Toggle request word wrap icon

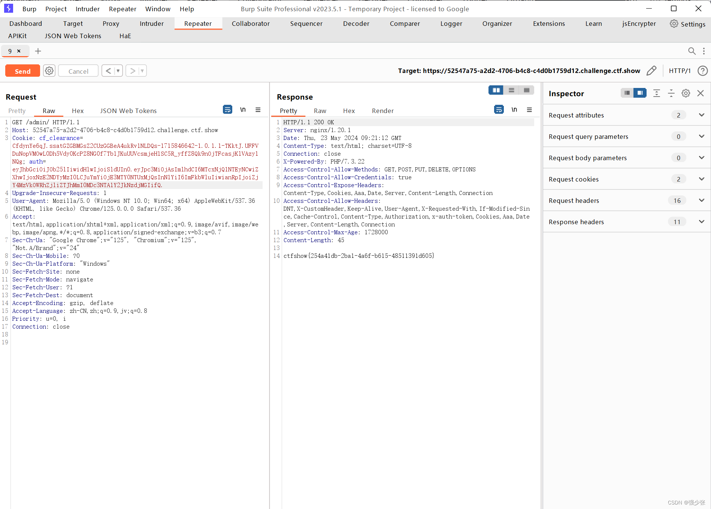(227, 109)
